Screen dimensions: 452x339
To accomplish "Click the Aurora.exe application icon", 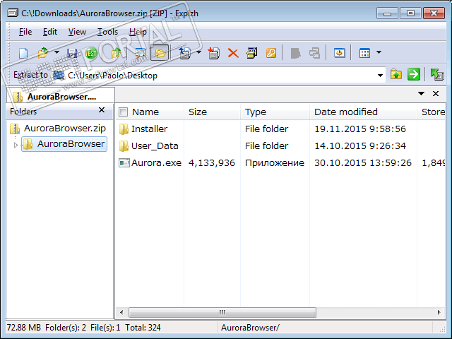I will (x=124, y=163).
